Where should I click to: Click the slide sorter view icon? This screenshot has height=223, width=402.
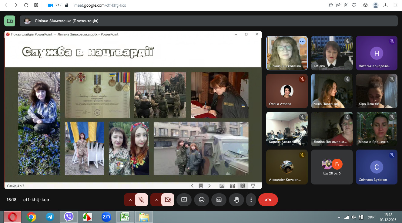(x=232, y=186)
